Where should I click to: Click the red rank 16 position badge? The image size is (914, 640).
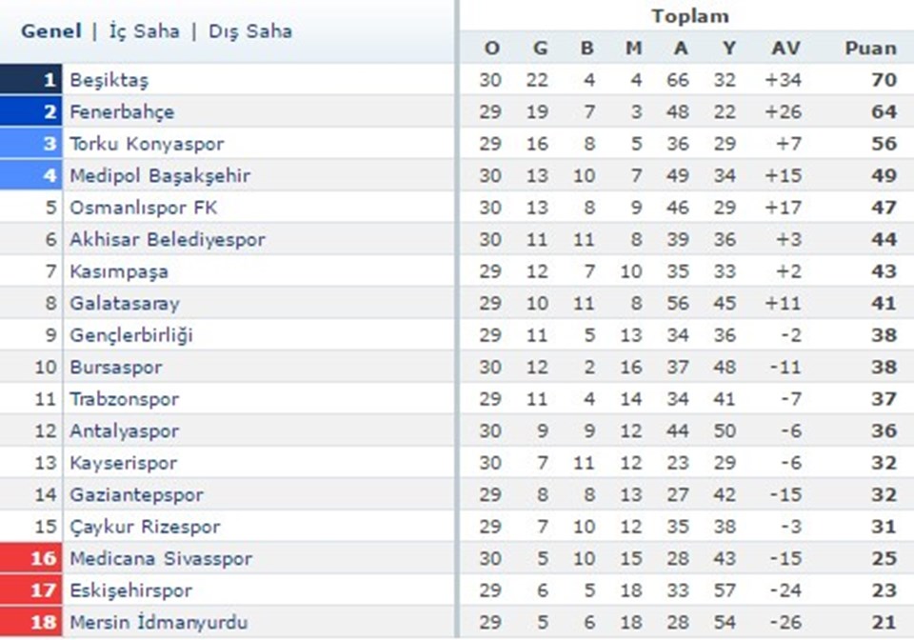[x=30, y=558]
